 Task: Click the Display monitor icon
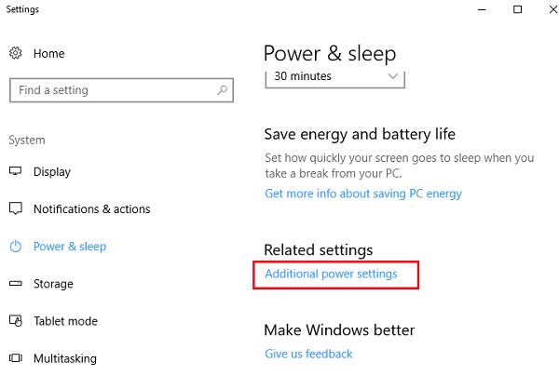tap(16, 172)
